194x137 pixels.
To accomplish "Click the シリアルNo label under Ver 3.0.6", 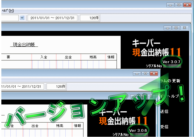I will [120, 135].
